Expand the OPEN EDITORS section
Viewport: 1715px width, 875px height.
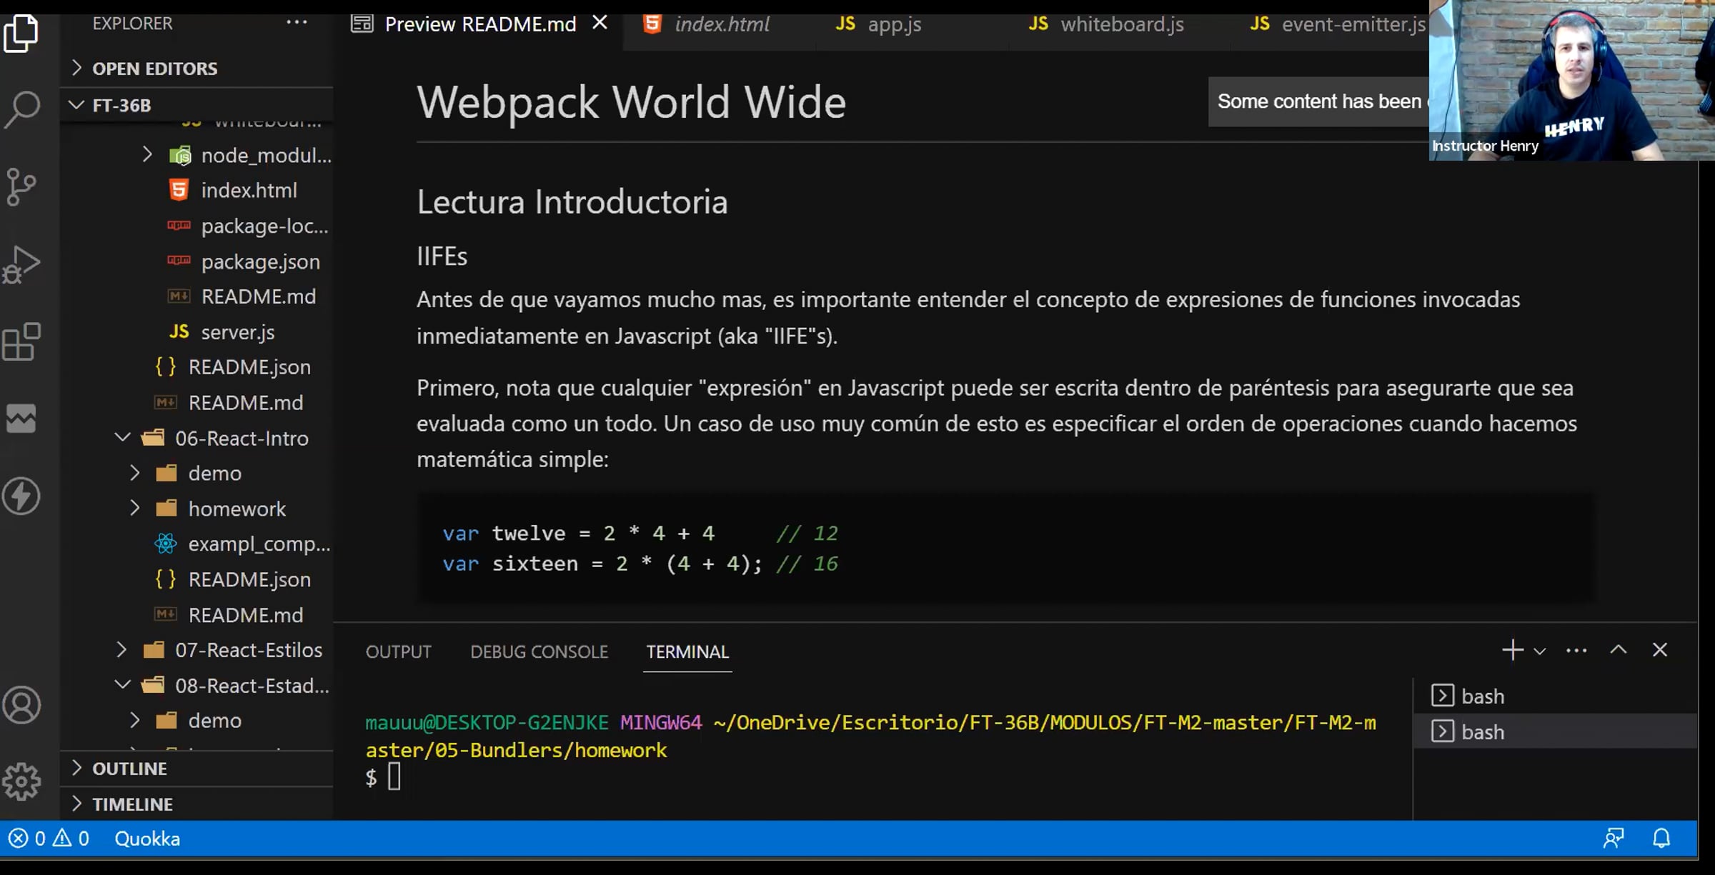pyautogui.click(x=154, y=69)
